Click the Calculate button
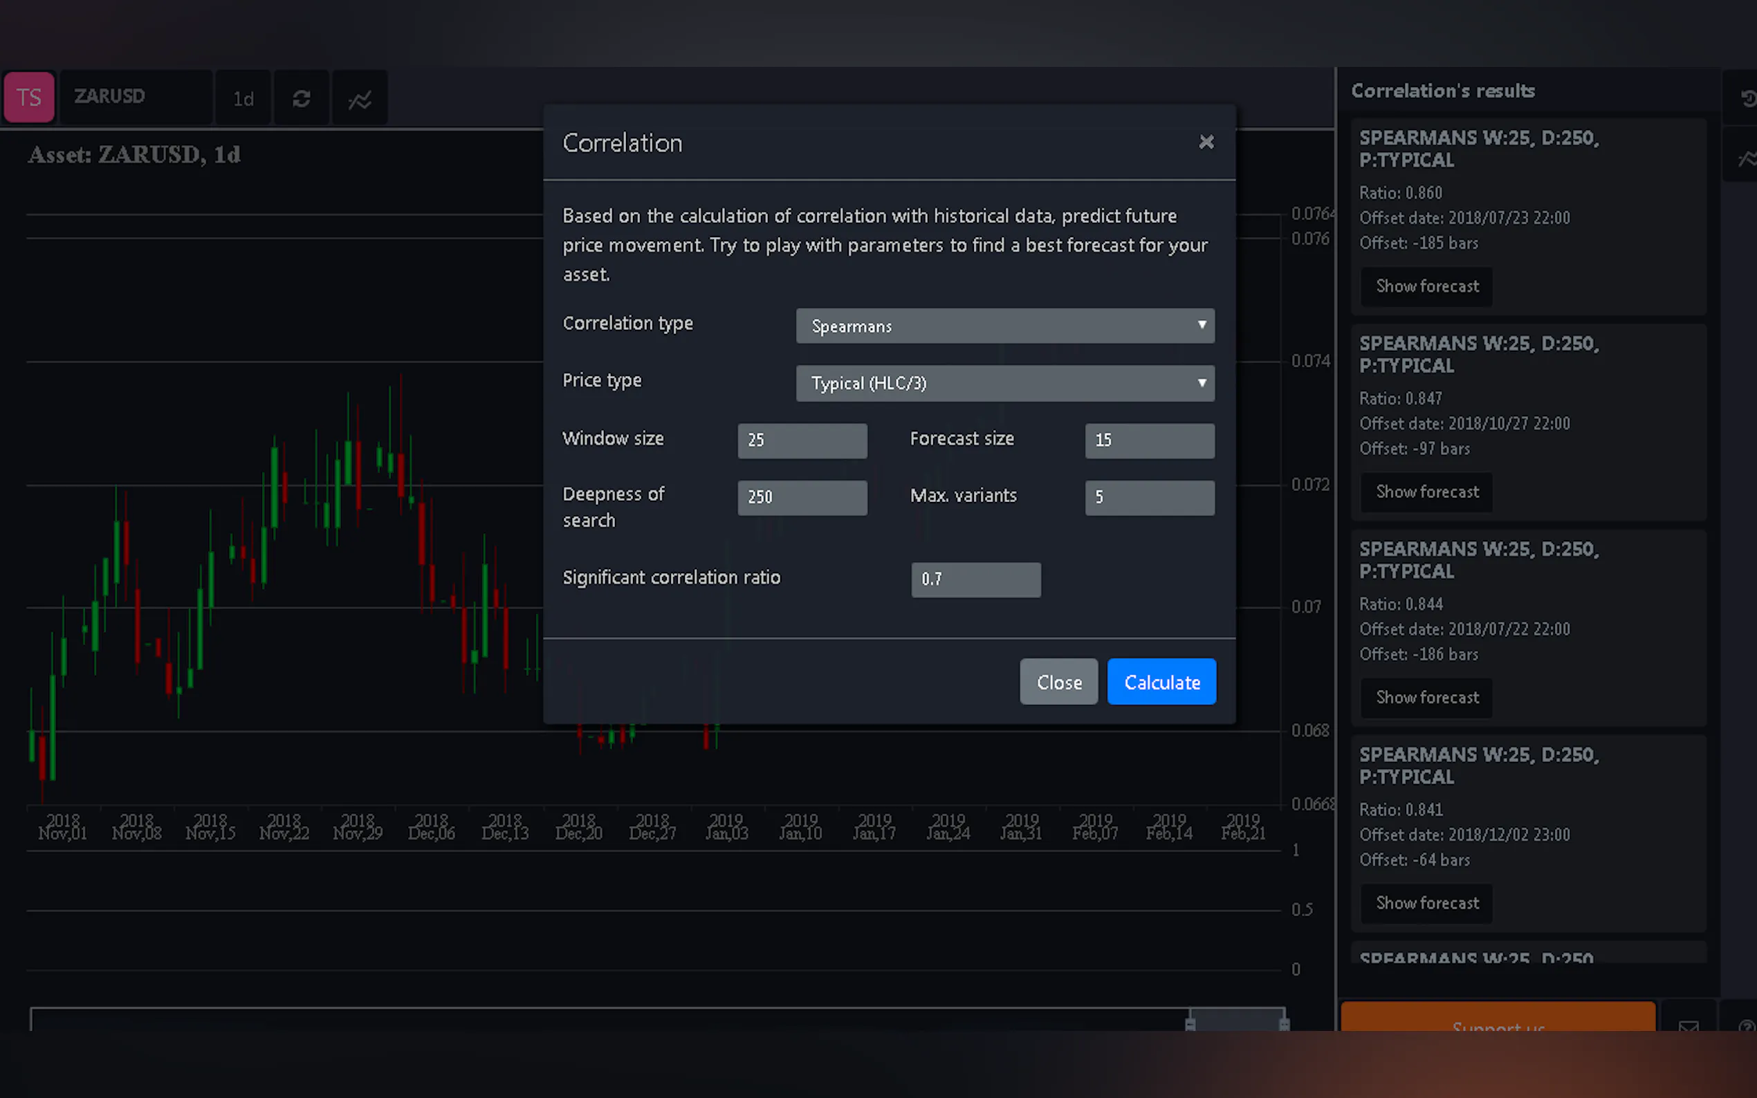This screenshot has height=1098, width=1757. pyautogui.click(x=1161, y=682)
